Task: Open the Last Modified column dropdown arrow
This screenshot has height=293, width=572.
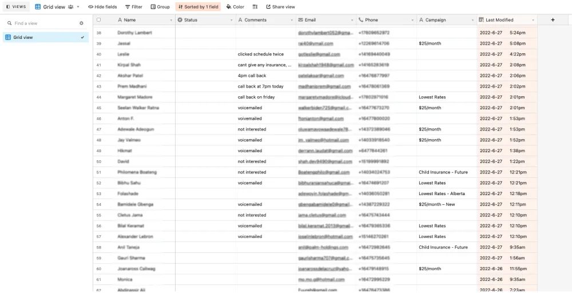Action: (x=533, y=20)
